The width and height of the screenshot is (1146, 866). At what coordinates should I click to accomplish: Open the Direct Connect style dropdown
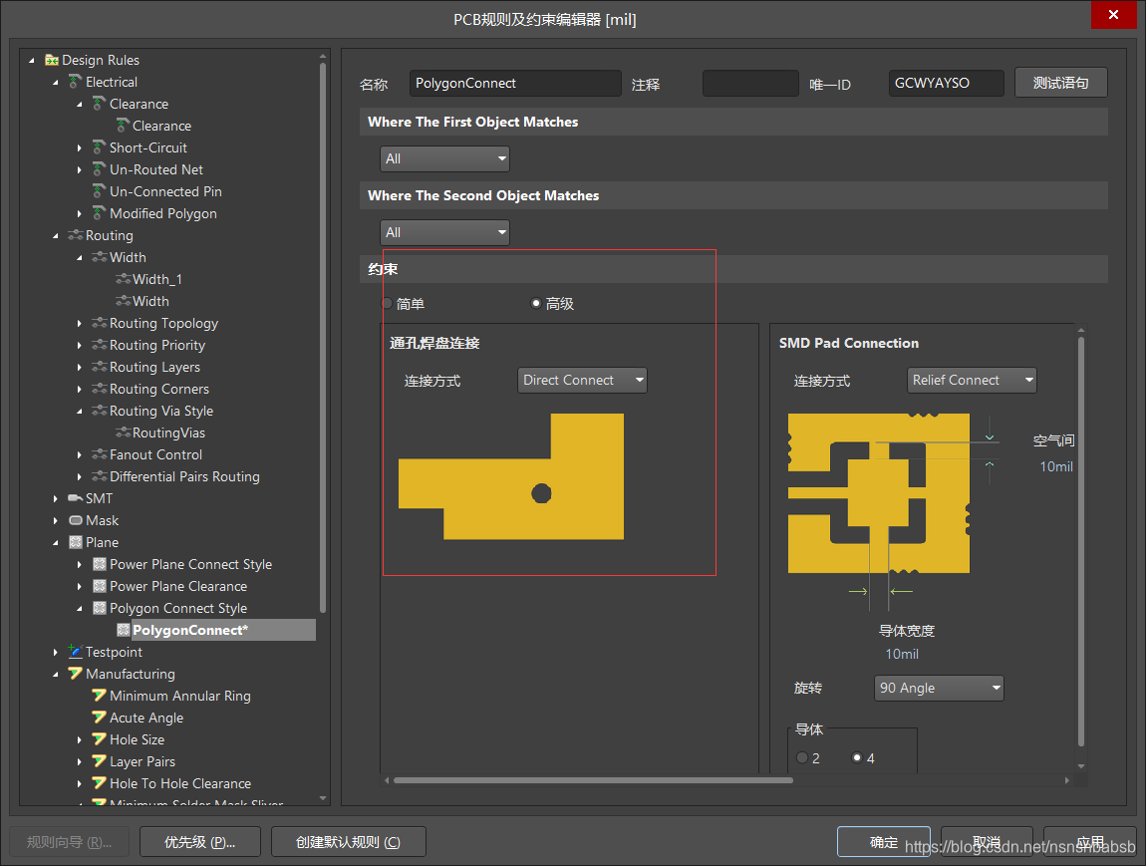(582, 380)
